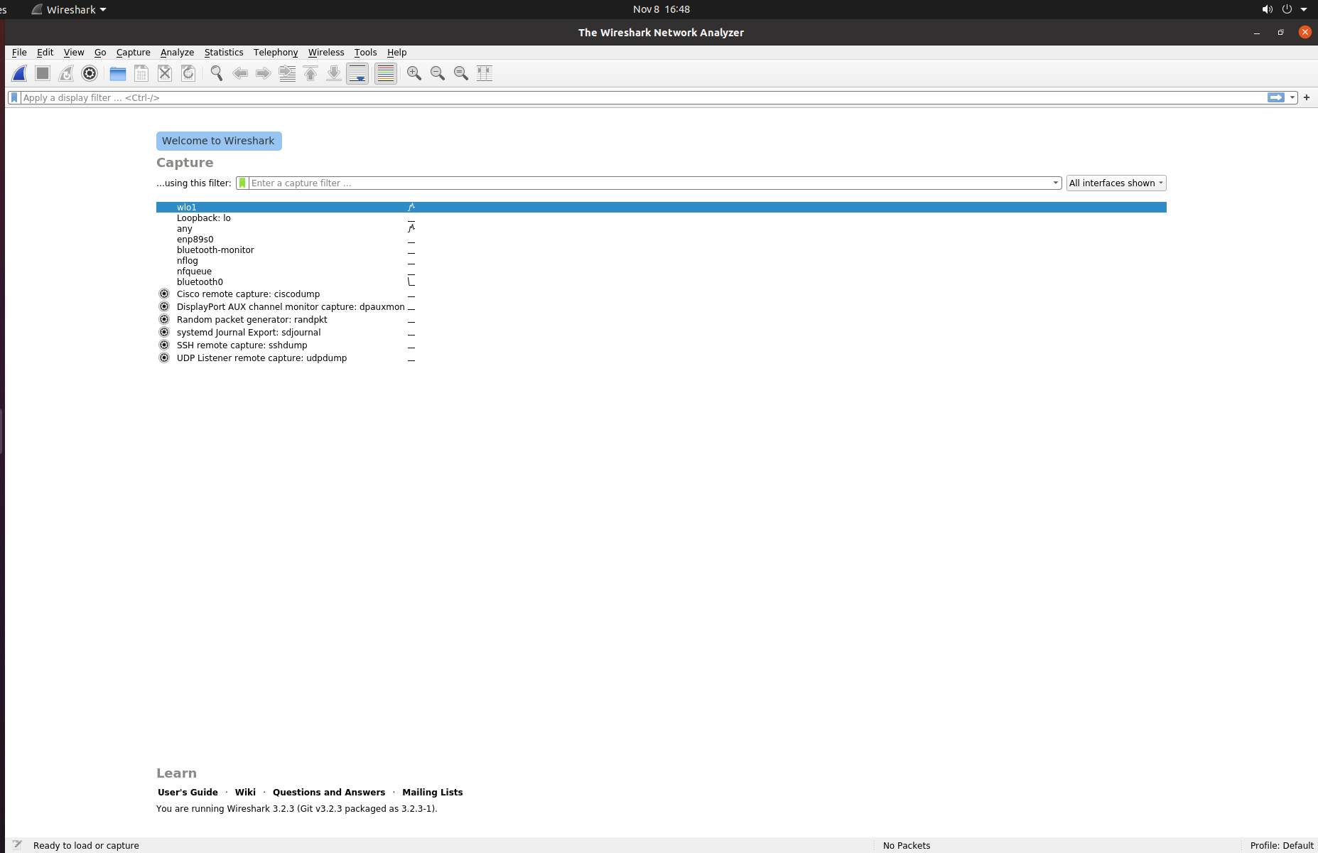The width and height of the screenshot is (1318, 853).
Task: Click the close capture file icon
Action: [x=165, y=73]
